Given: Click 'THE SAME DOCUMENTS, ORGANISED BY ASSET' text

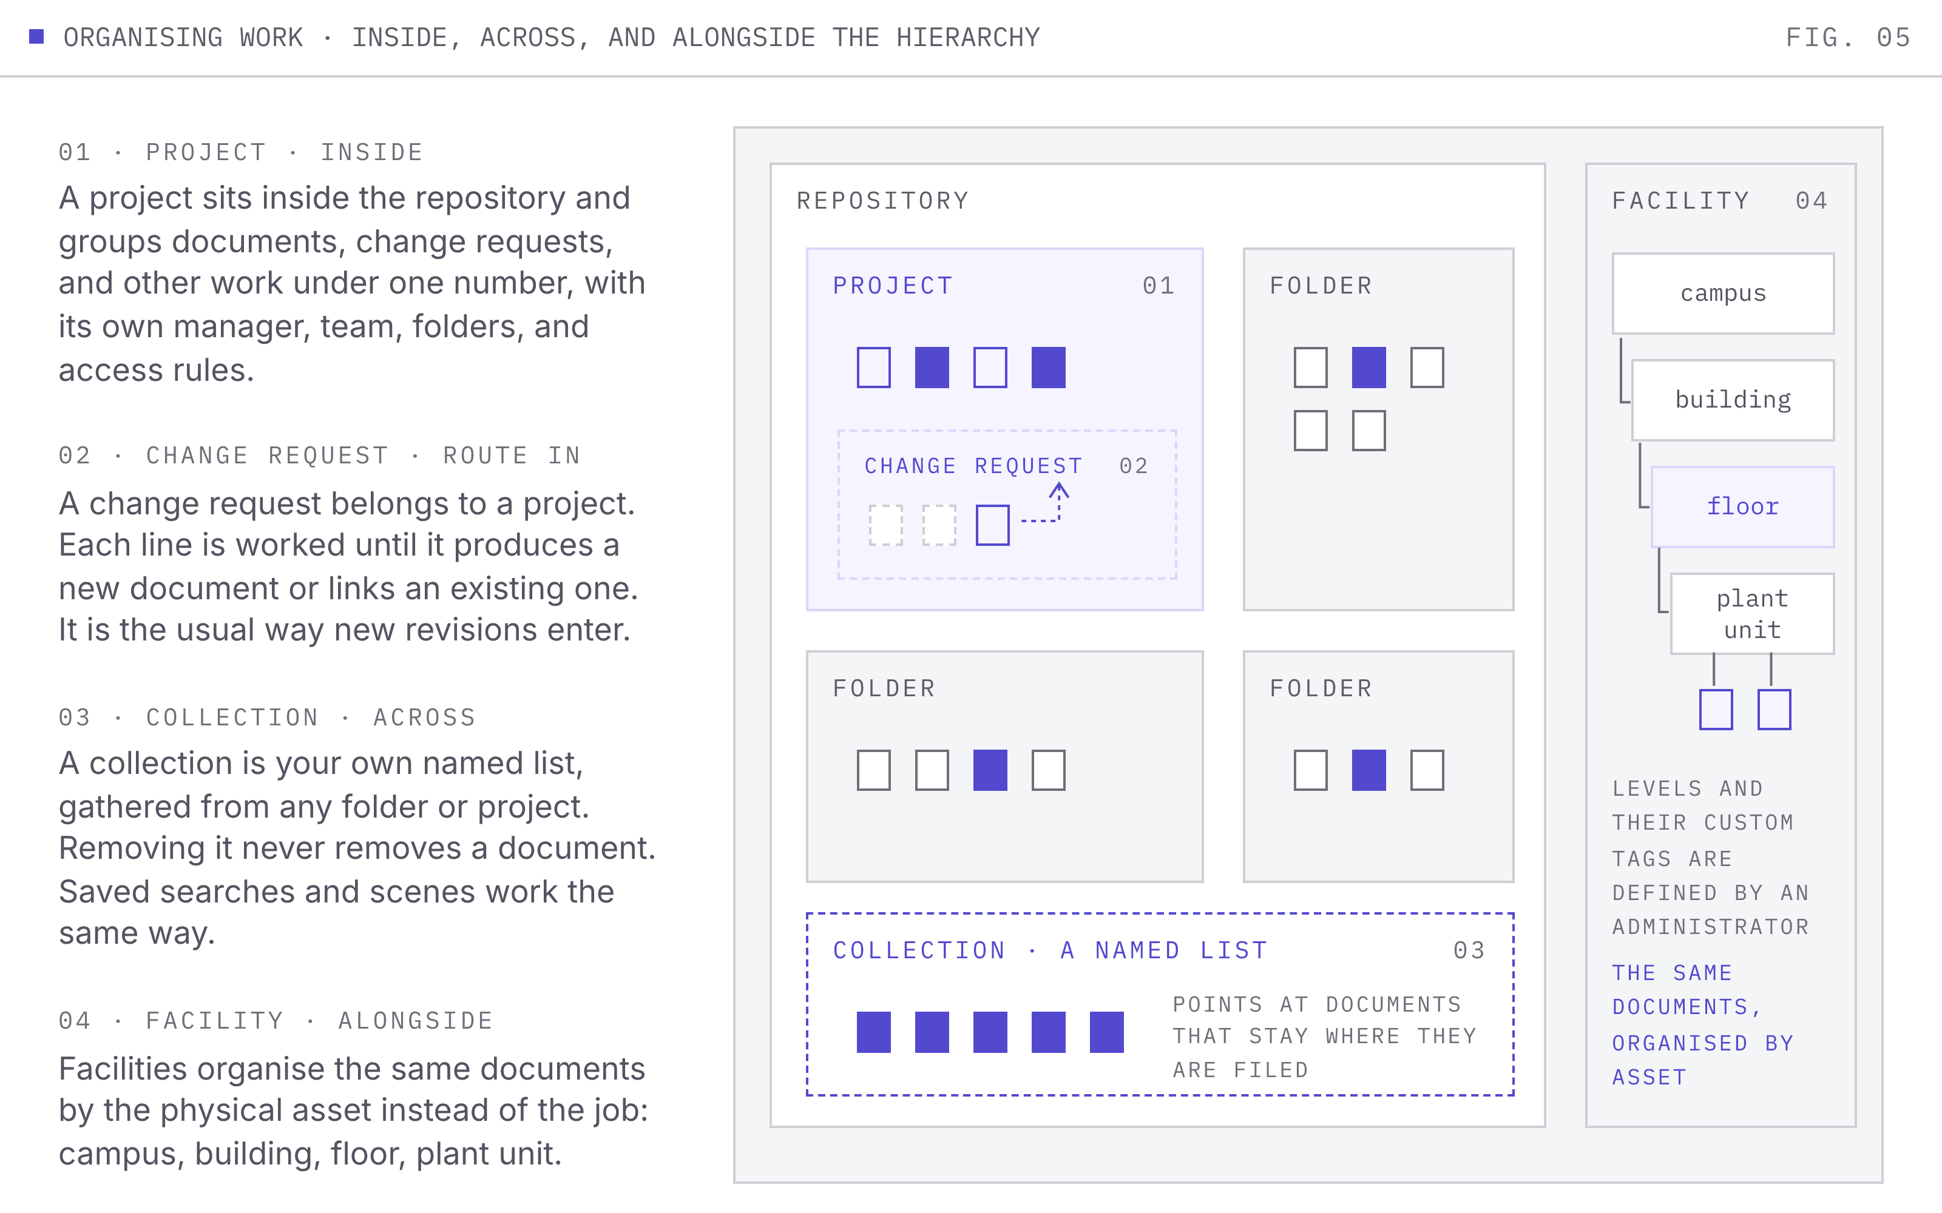Looking at the screenshot, I should pos(1703,1025).
